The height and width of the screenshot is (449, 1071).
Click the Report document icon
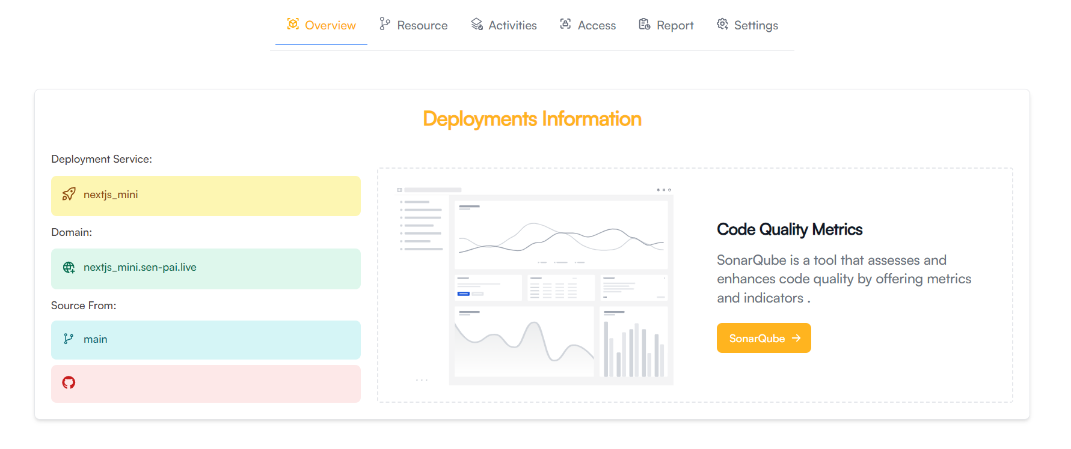[x=644, y=24]
